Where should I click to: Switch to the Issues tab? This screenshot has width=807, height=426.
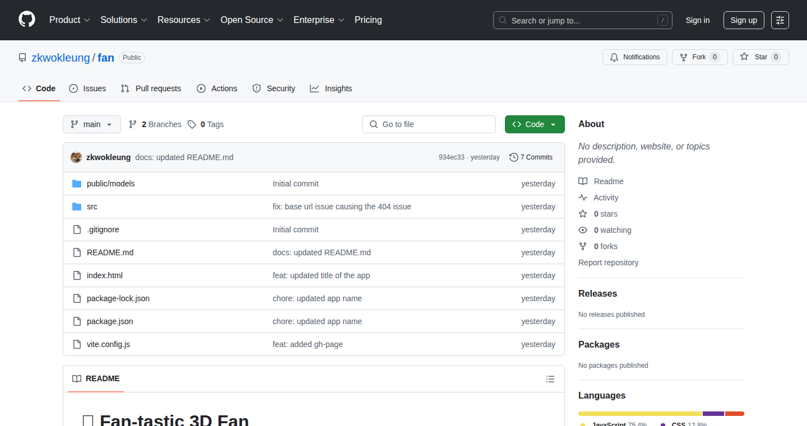(x=87, y=88)
